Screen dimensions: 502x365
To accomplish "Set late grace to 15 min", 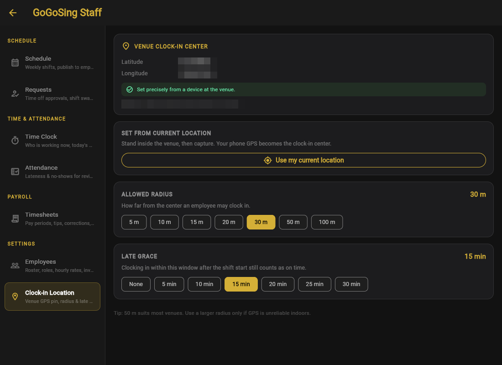I will point(241,284).
